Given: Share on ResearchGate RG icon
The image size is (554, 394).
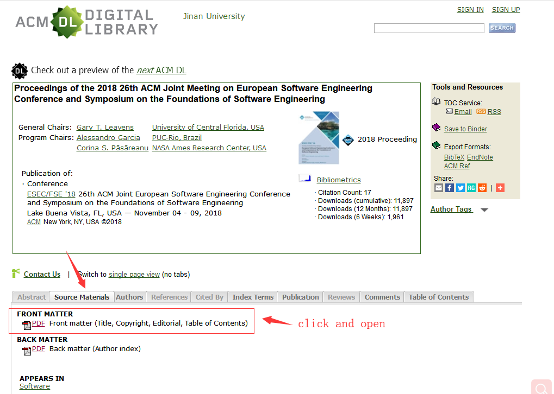Looking at the screenshot, I should [x=471, y=188].
